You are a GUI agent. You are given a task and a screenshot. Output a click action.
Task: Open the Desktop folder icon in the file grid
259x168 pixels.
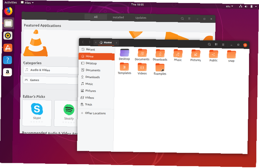[124, 55]
